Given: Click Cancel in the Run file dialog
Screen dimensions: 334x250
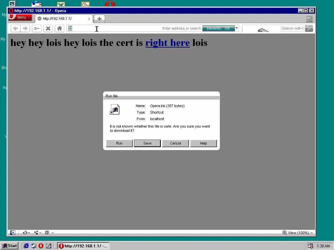Looking at the screenshot, I should (175, 143).
